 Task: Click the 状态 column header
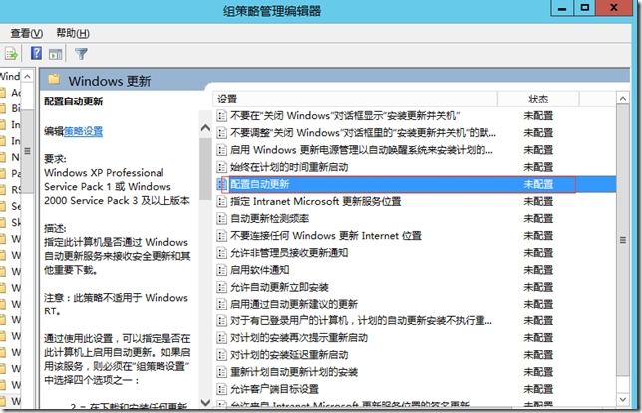[538, 99]
